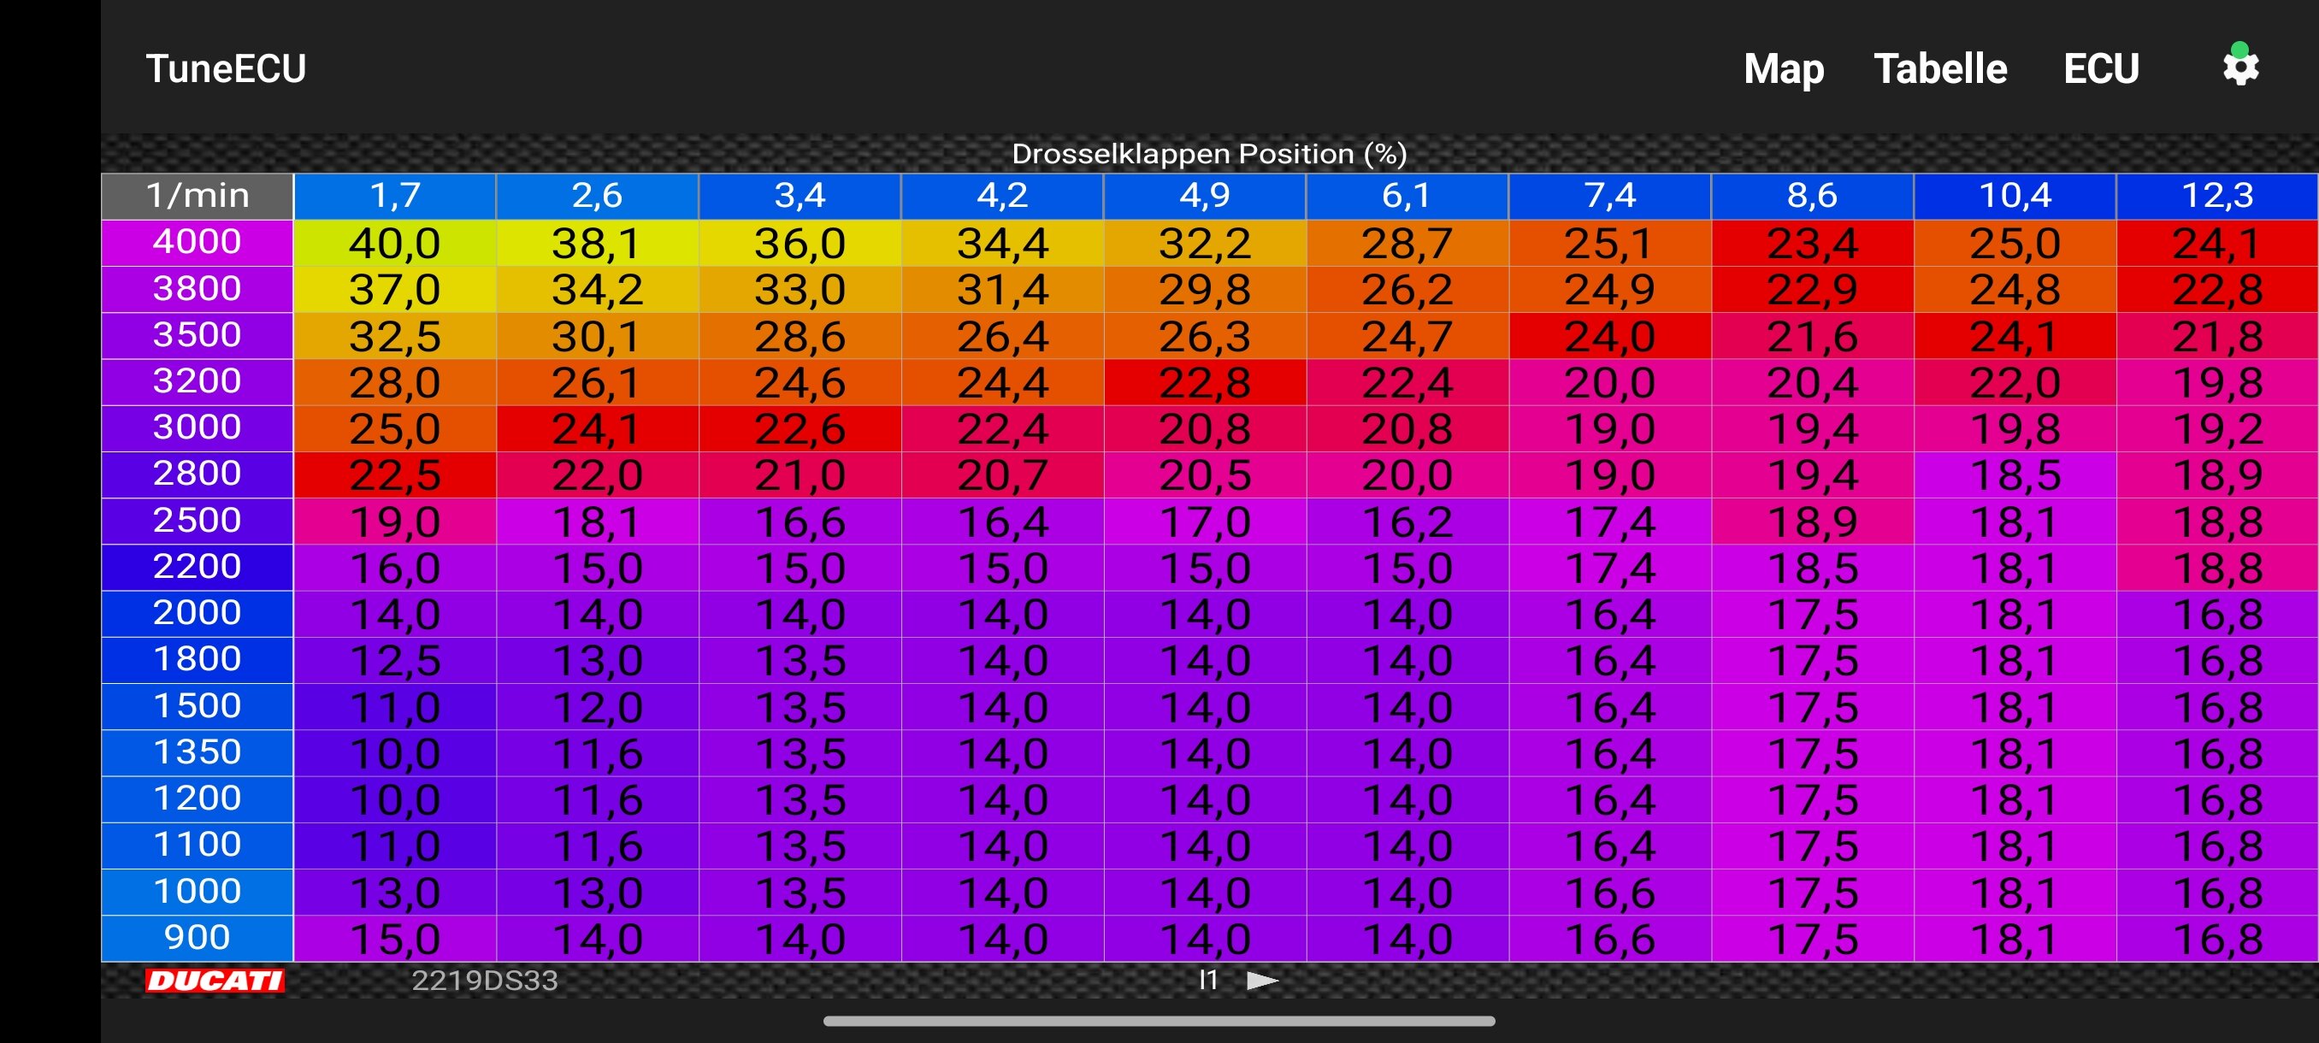This screenshot has height=1043, width=2319.
Task: Select cell 20,7 in the 2800 row
Action: 1002,475
